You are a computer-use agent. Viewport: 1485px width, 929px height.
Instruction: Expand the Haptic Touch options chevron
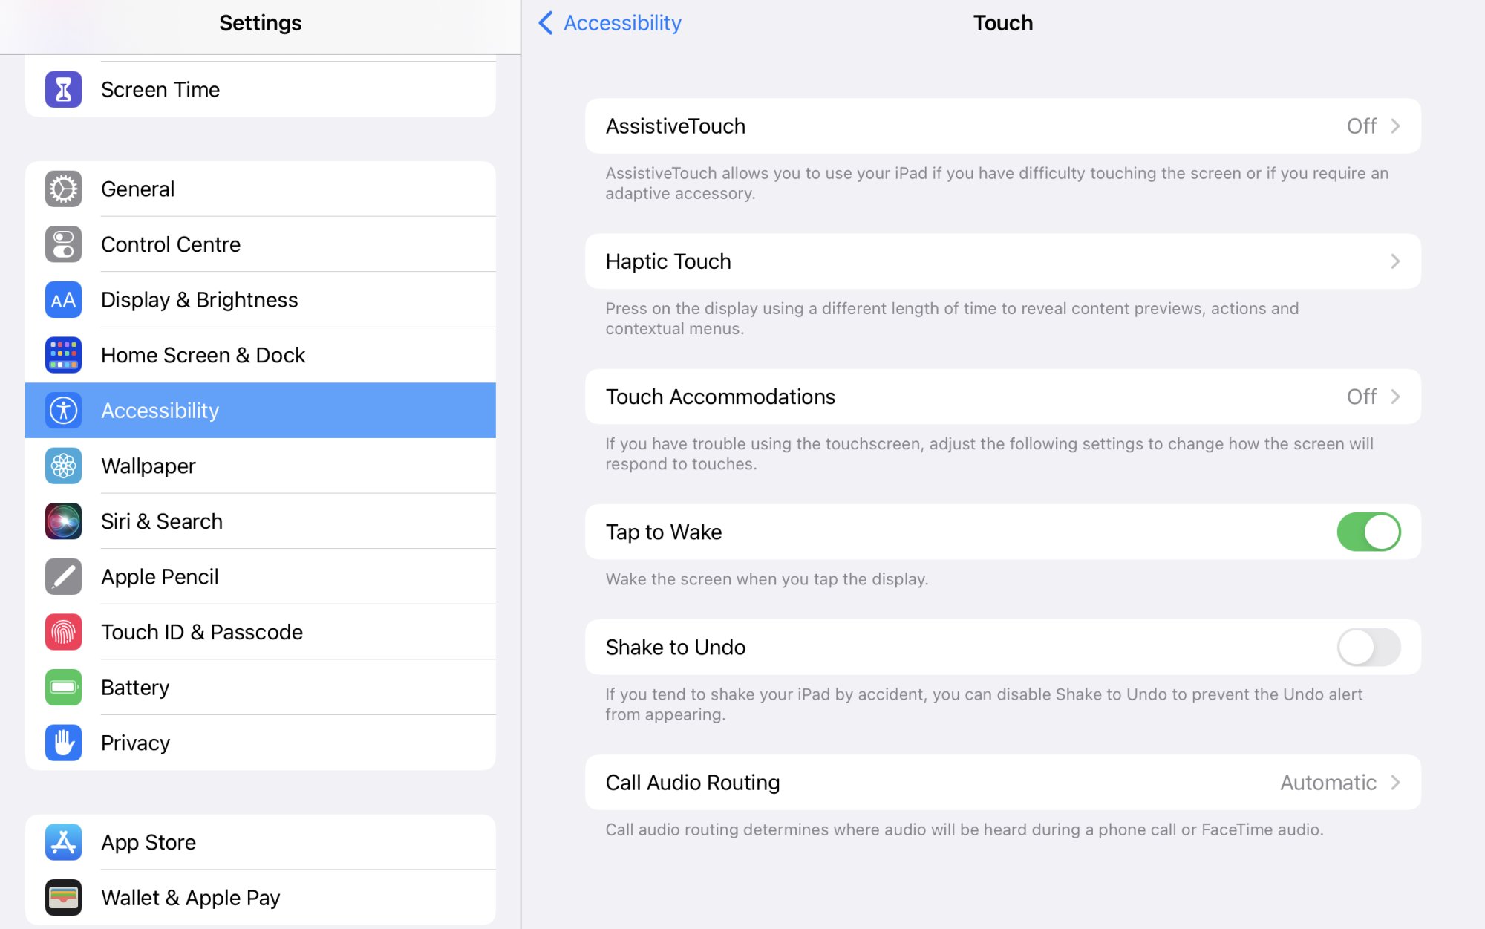[x=1394, y=261]
